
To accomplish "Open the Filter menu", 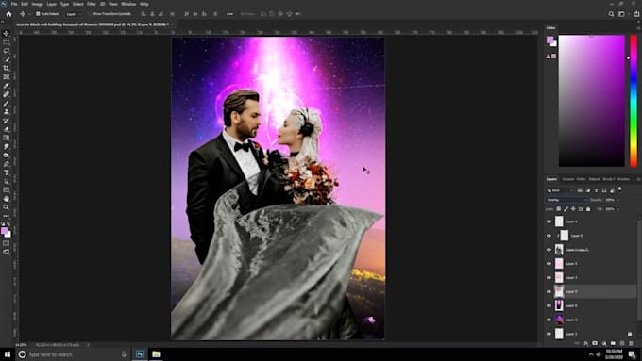I will pos(92,4).
